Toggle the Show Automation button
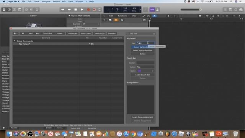The width and height of the screenshot is (245, 138). (x=144, y=16)
